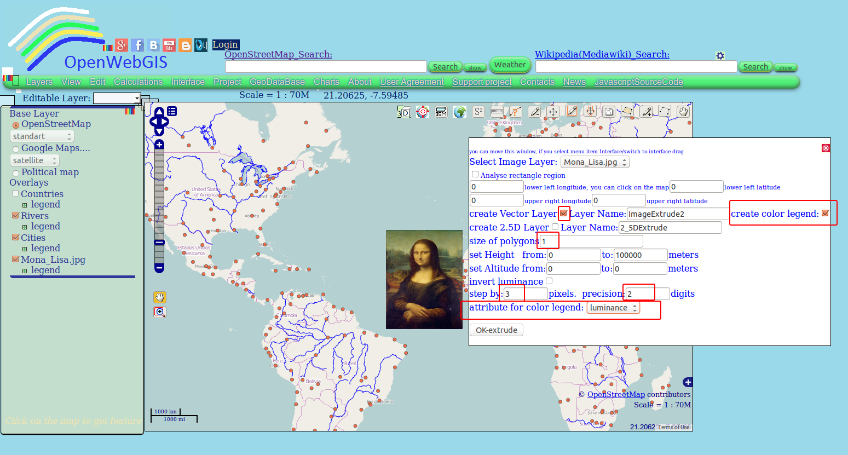Select OpenStreetMap base layer radio

click(16, 125)
